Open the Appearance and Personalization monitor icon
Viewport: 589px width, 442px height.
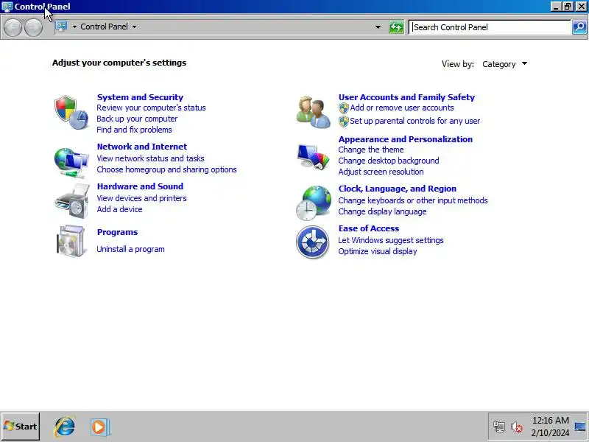(x=314, y=157)
